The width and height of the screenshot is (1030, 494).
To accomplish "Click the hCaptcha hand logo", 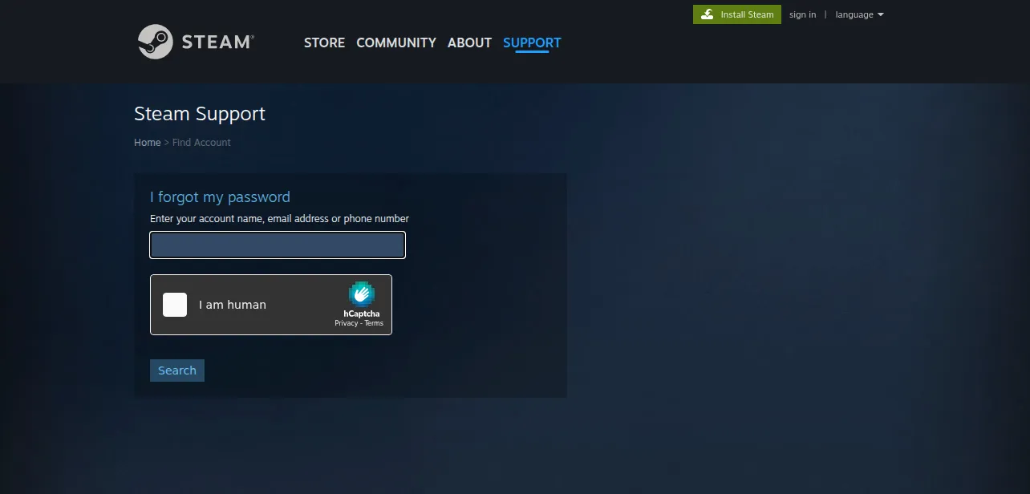I will 362,294.
